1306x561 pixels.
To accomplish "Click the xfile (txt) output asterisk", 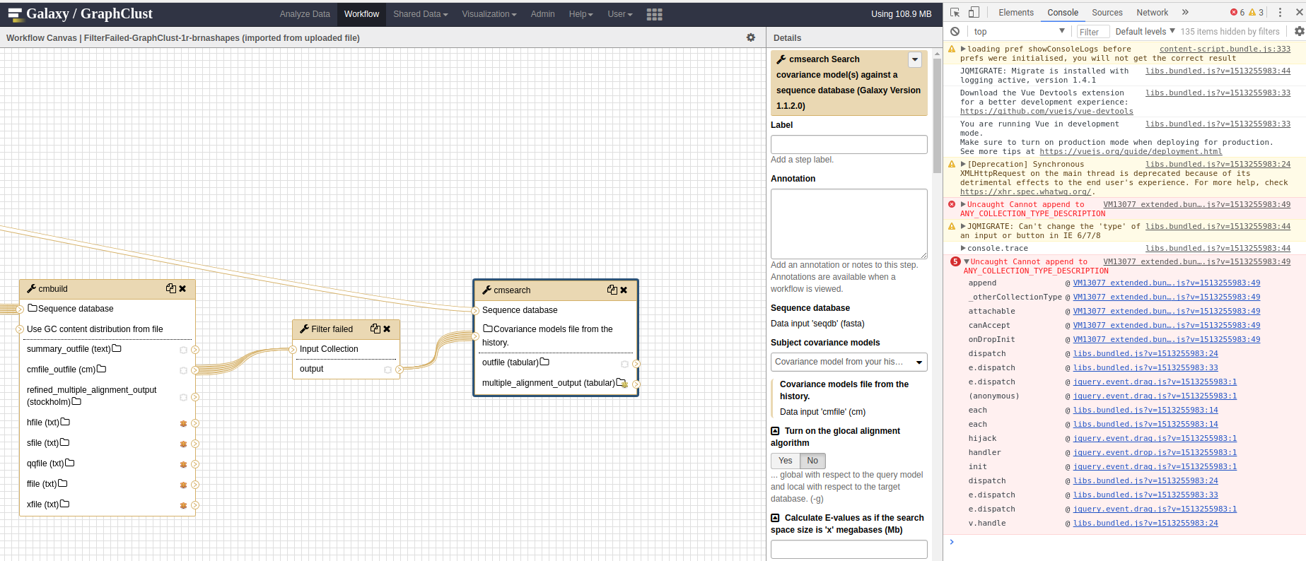I will point(183,506).
